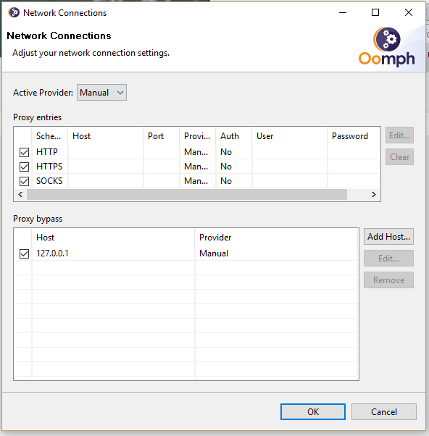
Task: Click the Scheme column header
Action: pyautogui.click(x=50, y=136)
